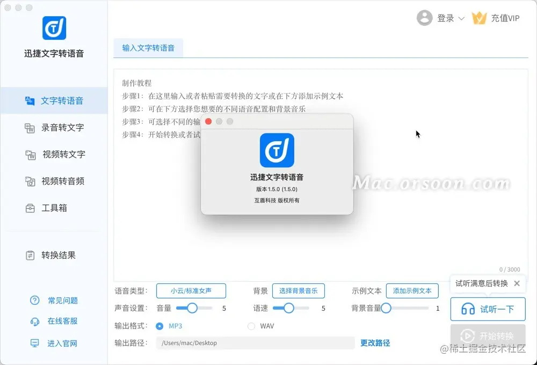Open 工具箱 in the sidebar
This screenshot has height=365, width=537.
pos(54,208)
